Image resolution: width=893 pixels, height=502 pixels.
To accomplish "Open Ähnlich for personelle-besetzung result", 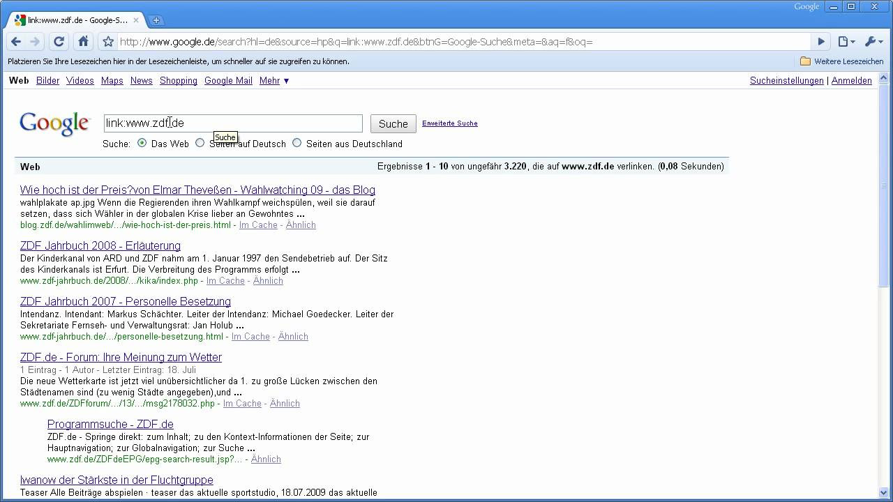I will point(293,337).
